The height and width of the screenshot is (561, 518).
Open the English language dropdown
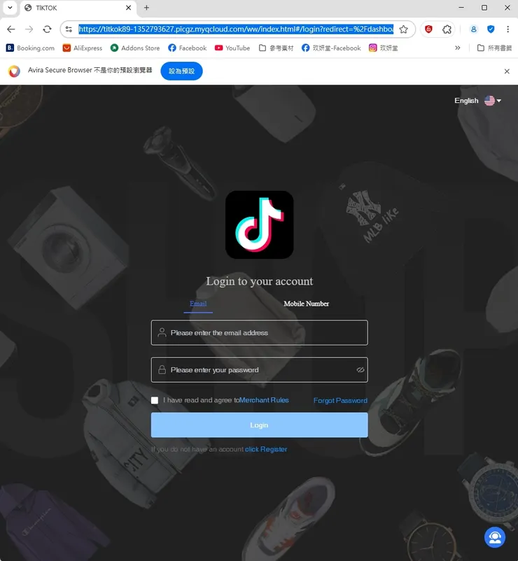pyautogui.click(x=477, y=101)
